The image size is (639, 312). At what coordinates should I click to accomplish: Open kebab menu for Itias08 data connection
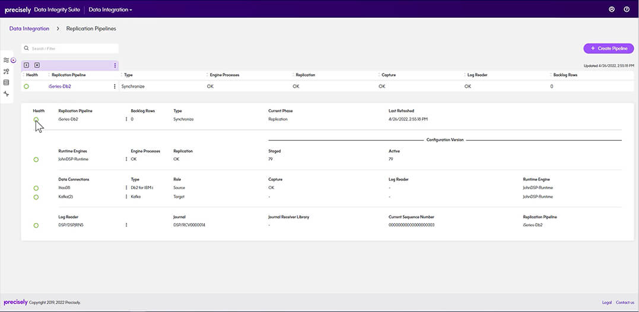[126, 188]
